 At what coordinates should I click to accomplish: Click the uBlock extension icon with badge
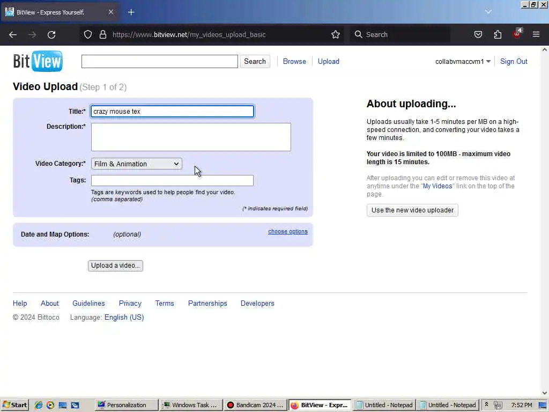tap(517, 33)
